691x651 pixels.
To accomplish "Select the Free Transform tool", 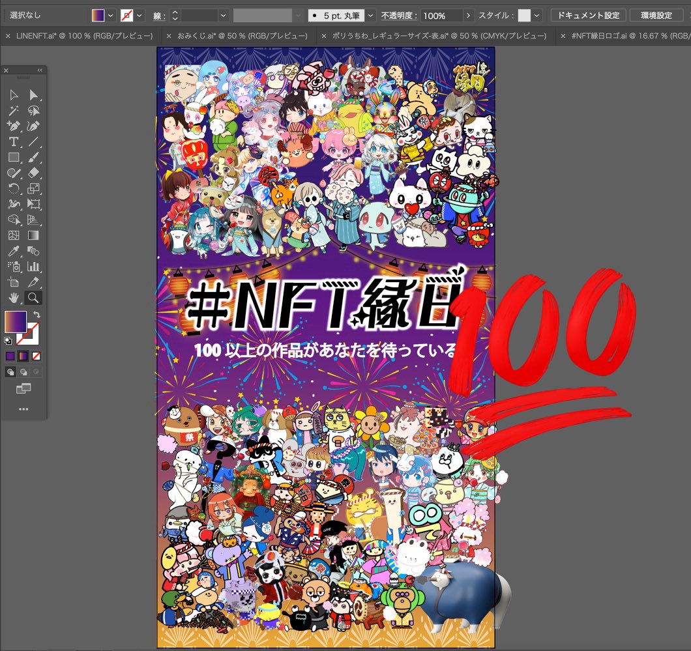I will click(x=33, y=204).
